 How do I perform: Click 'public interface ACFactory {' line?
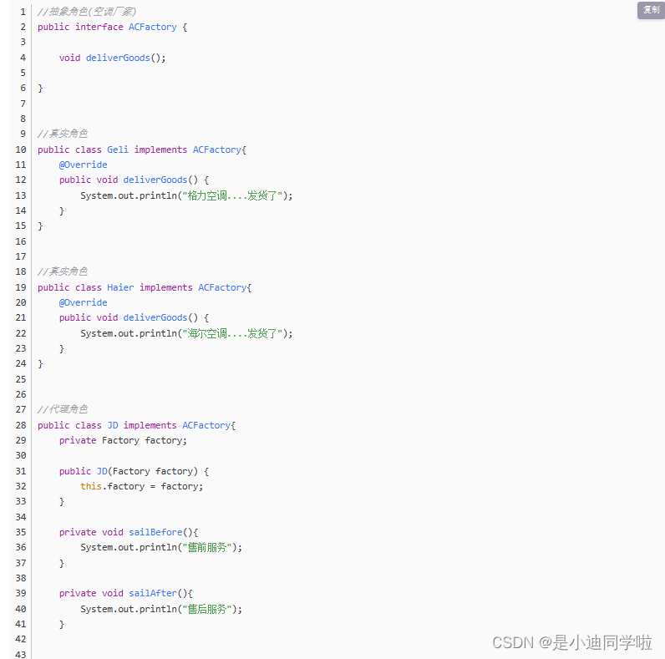113,27
